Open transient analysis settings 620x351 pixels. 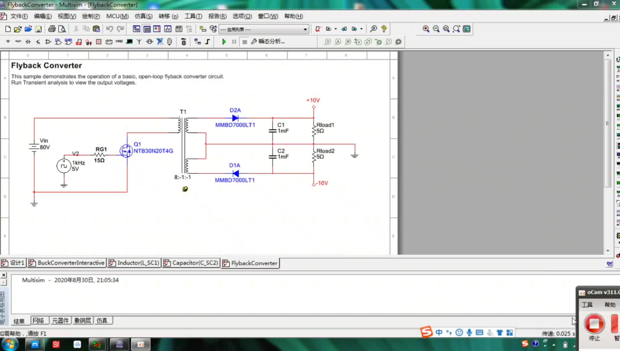[x=268, y=42]
